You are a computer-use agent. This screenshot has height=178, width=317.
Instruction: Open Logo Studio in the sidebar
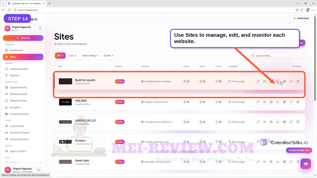(23, 126)
